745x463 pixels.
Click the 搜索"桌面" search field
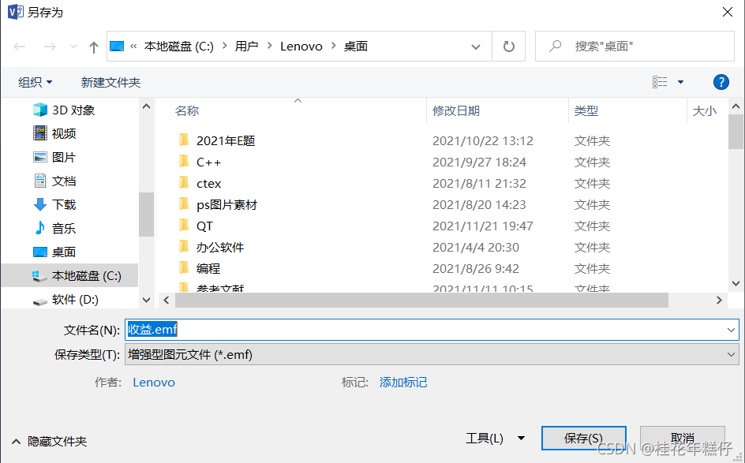pos(635,46)
